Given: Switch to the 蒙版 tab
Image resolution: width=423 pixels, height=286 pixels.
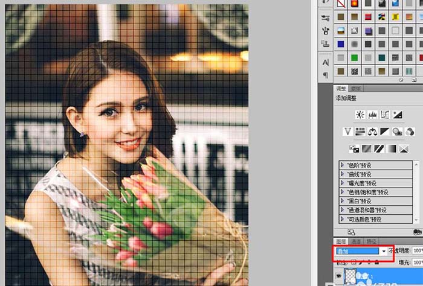Looking at the screenshot, I should pyautogui.click(x=355, y=89).
